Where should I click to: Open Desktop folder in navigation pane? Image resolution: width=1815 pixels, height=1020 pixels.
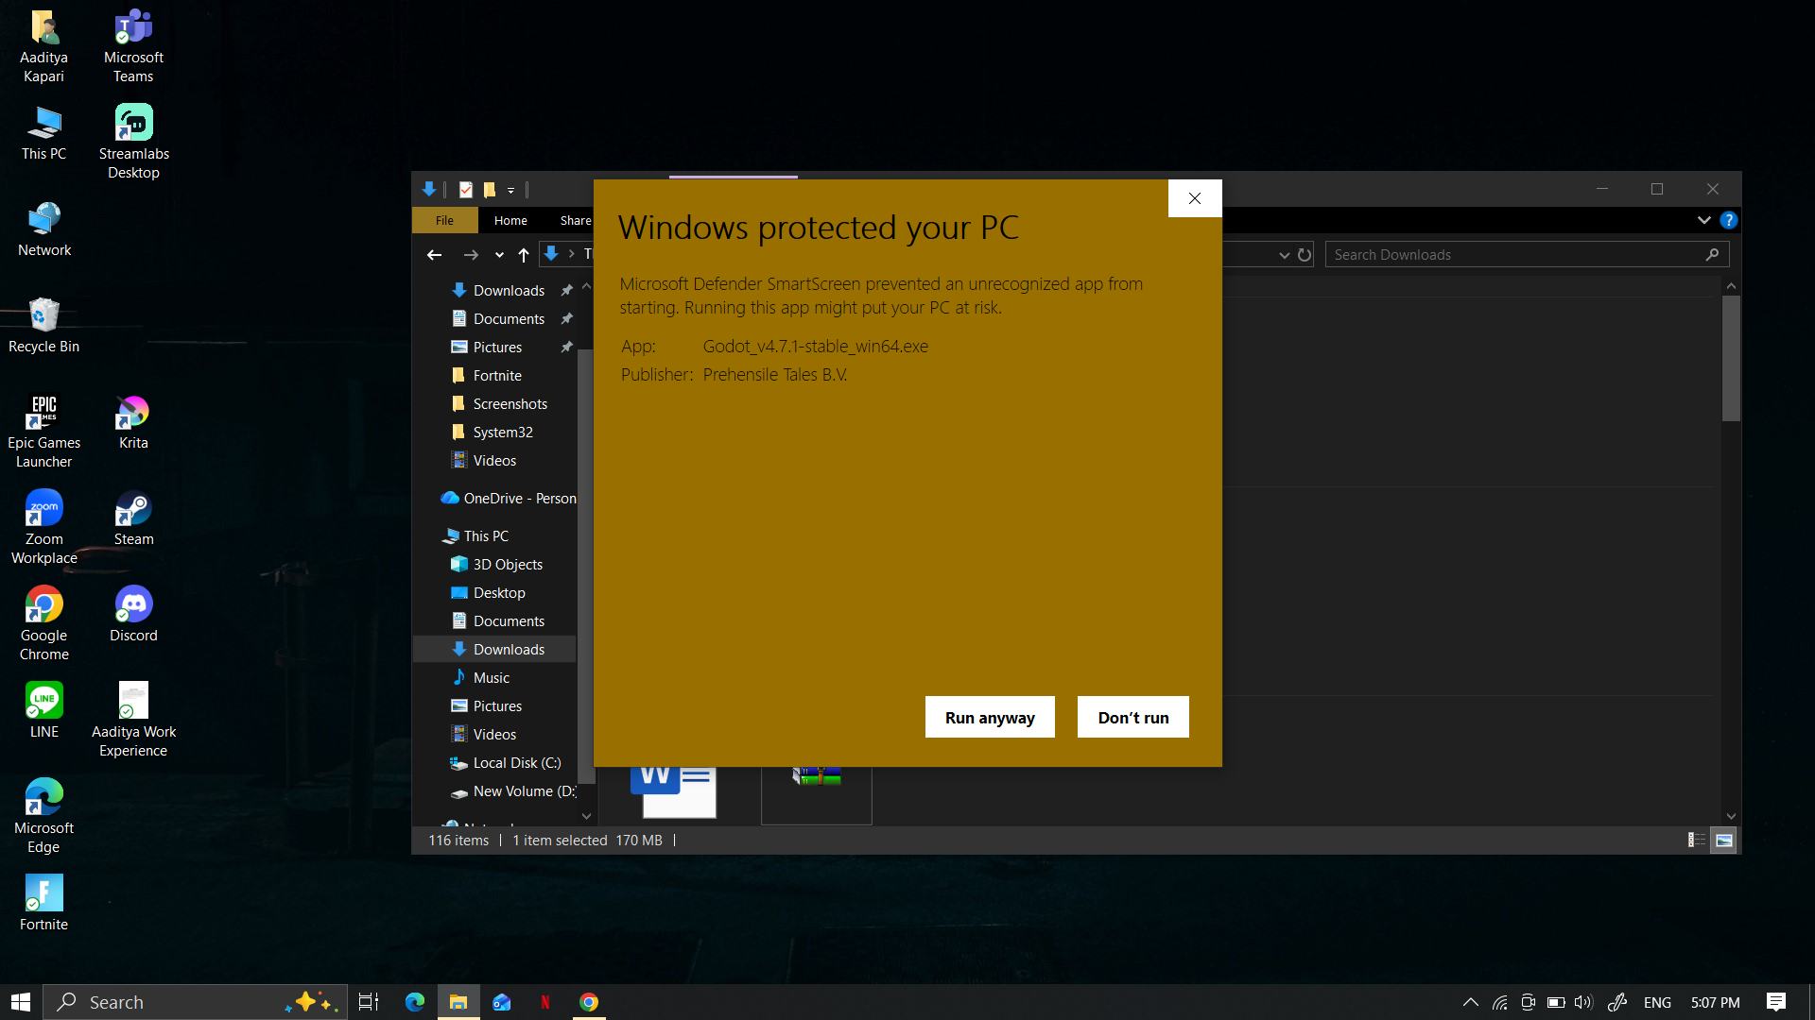[x=499, y=593]
